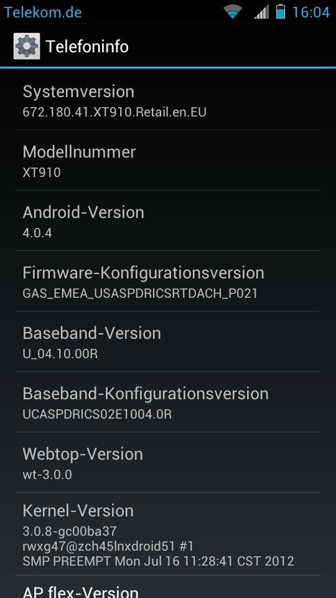This screenshot has height=598, width=336.
Task: Tap the Android-Version entry
Action: point(167,221)
